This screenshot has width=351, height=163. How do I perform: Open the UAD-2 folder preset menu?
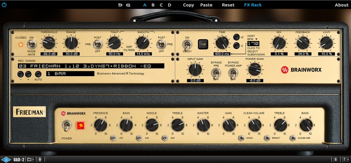(x=30, y=160)
